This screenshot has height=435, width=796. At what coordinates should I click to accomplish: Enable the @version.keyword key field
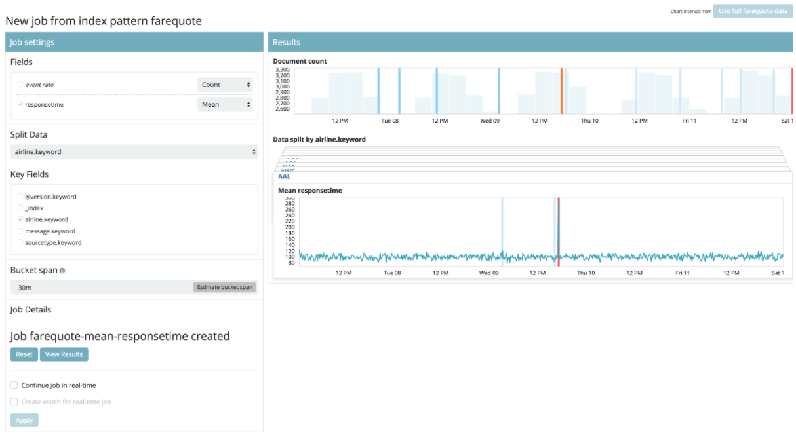coord(20,197)
